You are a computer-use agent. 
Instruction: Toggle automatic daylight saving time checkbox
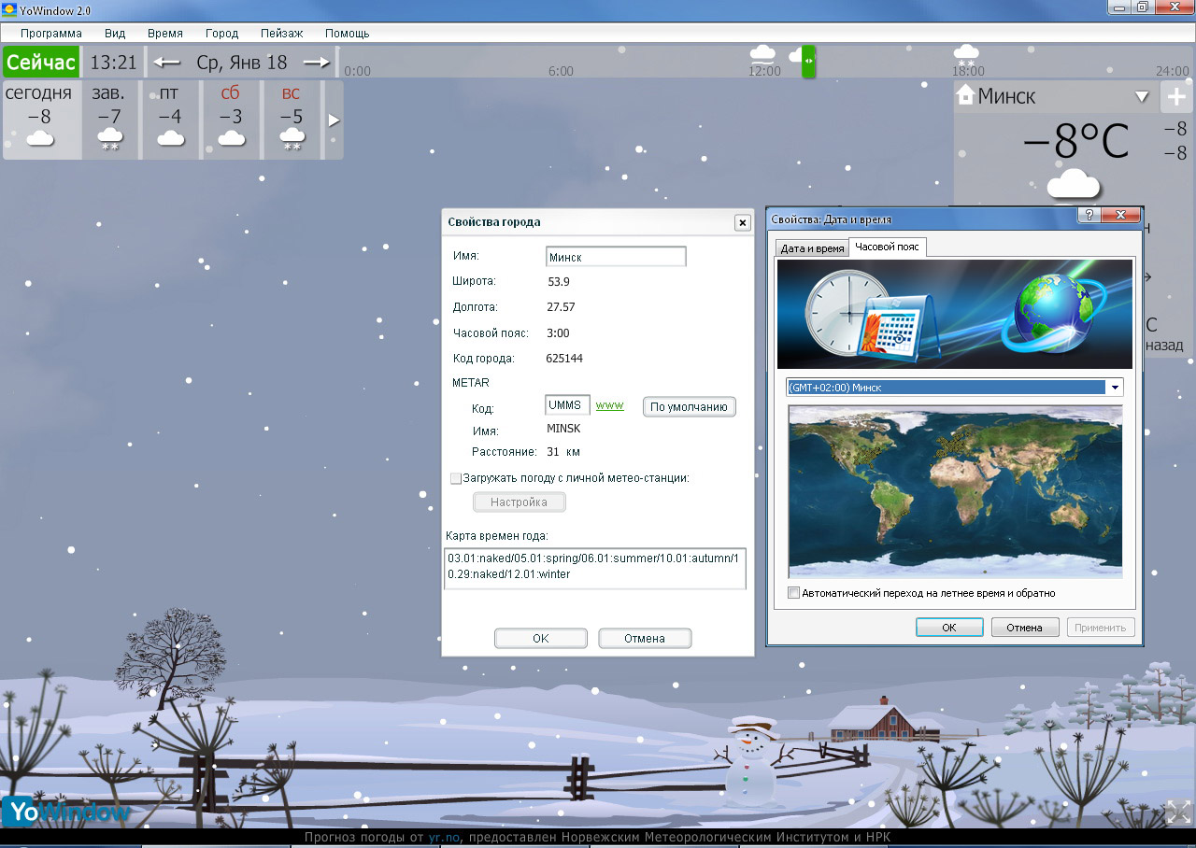(794, 593)
